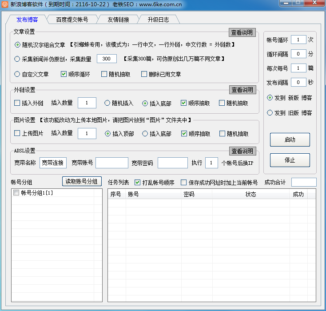Choose 采集新闻并伪原创 radio option
The image size is (326, 311).
pyautogui.click(x=17, y=59)
